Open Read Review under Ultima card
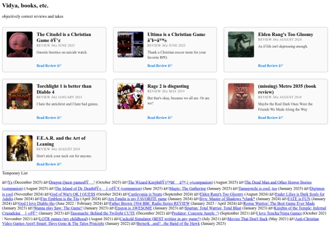This screenshot has height=247, width=330. tap(160, 66)
